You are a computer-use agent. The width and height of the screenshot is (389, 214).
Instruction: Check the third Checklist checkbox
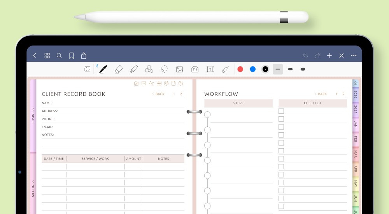click(x=281, y=127)
